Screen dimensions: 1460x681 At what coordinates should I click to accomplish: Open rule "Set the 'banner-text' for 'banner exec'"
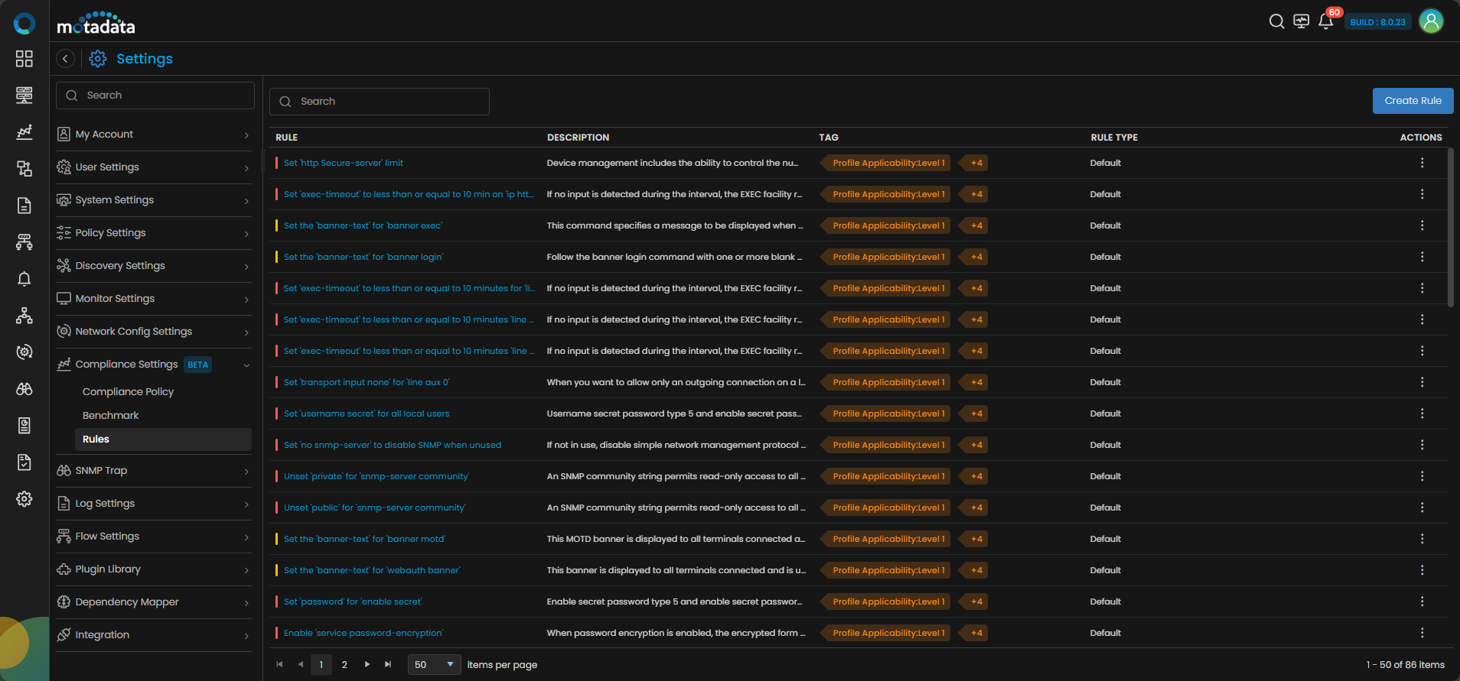tap(363, 225)
